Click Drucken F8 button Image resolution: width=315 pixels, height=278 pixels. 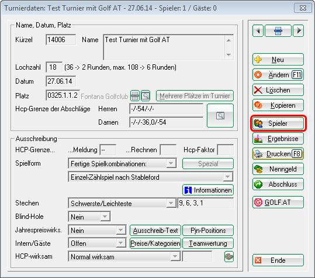click(x=278, y=154)
